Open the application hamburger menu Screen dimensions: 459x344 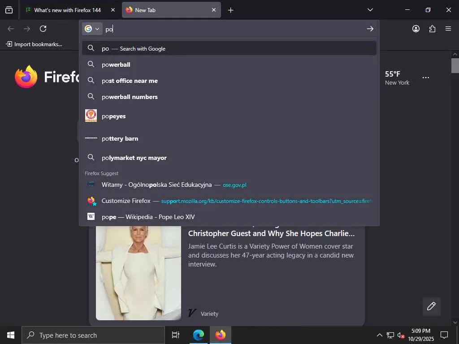pyautogui.click(x=448, y=29)
